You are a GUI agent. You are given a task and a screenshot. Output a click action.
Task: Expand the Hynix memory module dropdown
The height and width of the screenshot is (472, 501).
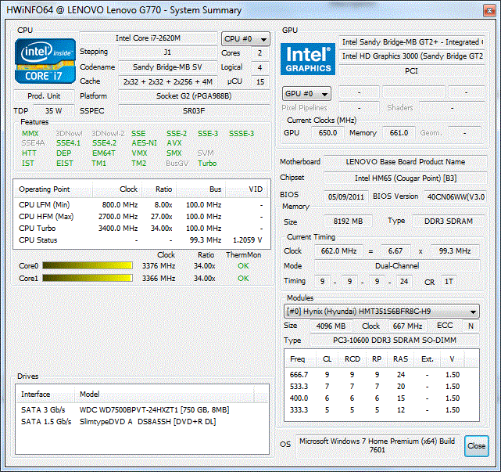pyautogui.click(x=381, y=312)
